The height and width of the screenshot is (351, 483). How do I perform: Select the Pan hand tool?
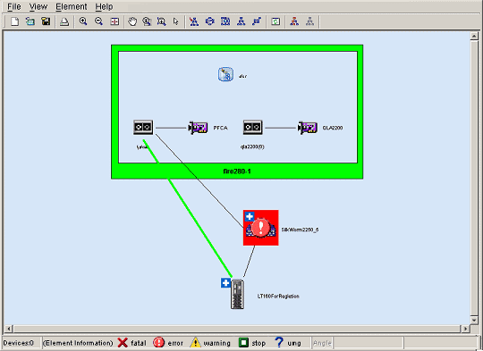point(132,21)
